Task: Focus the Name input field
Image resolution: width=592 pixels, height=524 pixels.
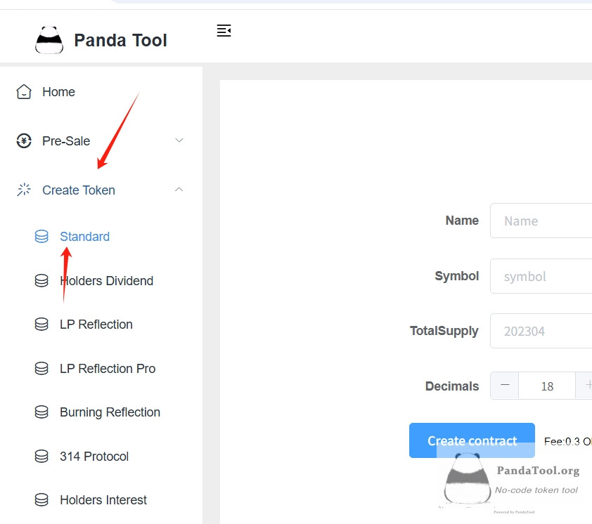Action: [541, 221]
